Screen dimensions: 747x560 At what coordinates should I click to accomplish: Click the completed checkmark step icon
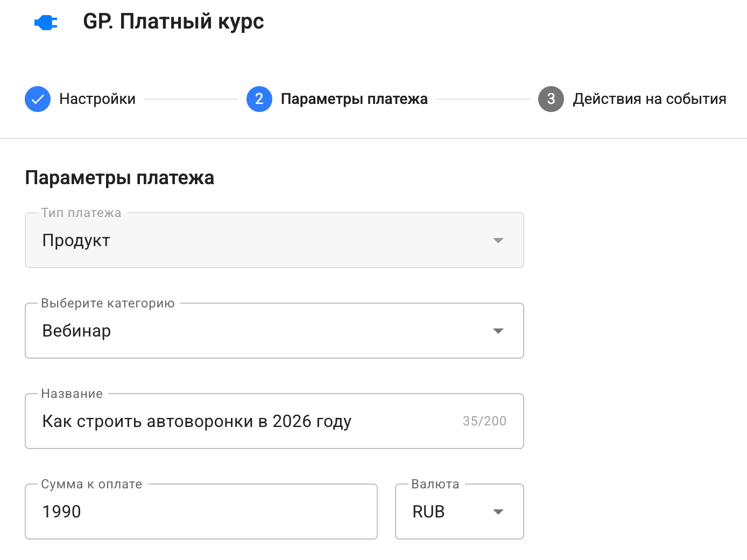pos(38,99)
